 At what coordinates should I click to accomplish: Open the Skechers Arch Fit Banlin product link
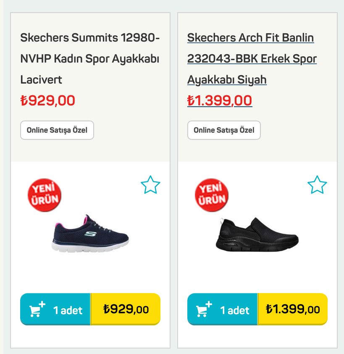(251, 59)
